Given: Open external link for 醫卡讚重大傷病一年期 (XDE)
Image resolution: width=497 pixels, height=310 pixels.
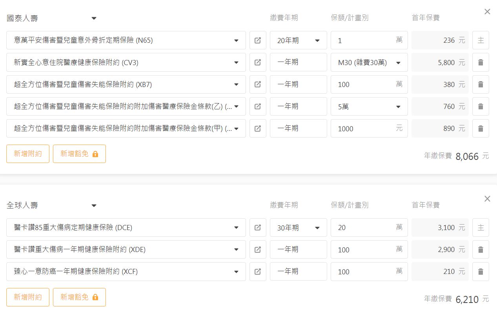Looking at the screenshot, I should [x=258, y=249].
